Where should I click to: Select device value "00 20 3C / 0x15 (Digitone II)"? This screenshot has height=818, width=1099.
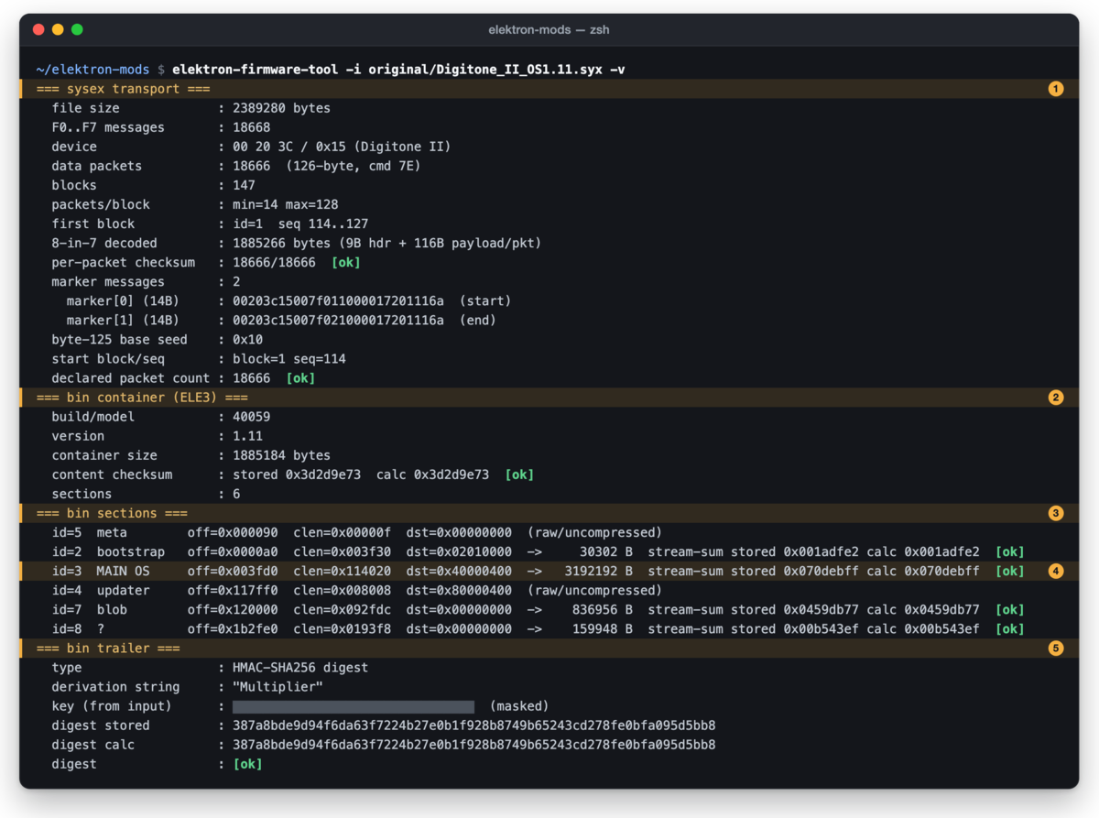click(x=342, y=147)
